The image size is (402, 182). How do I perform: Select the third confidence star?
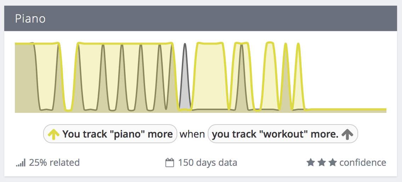point(333,162)
